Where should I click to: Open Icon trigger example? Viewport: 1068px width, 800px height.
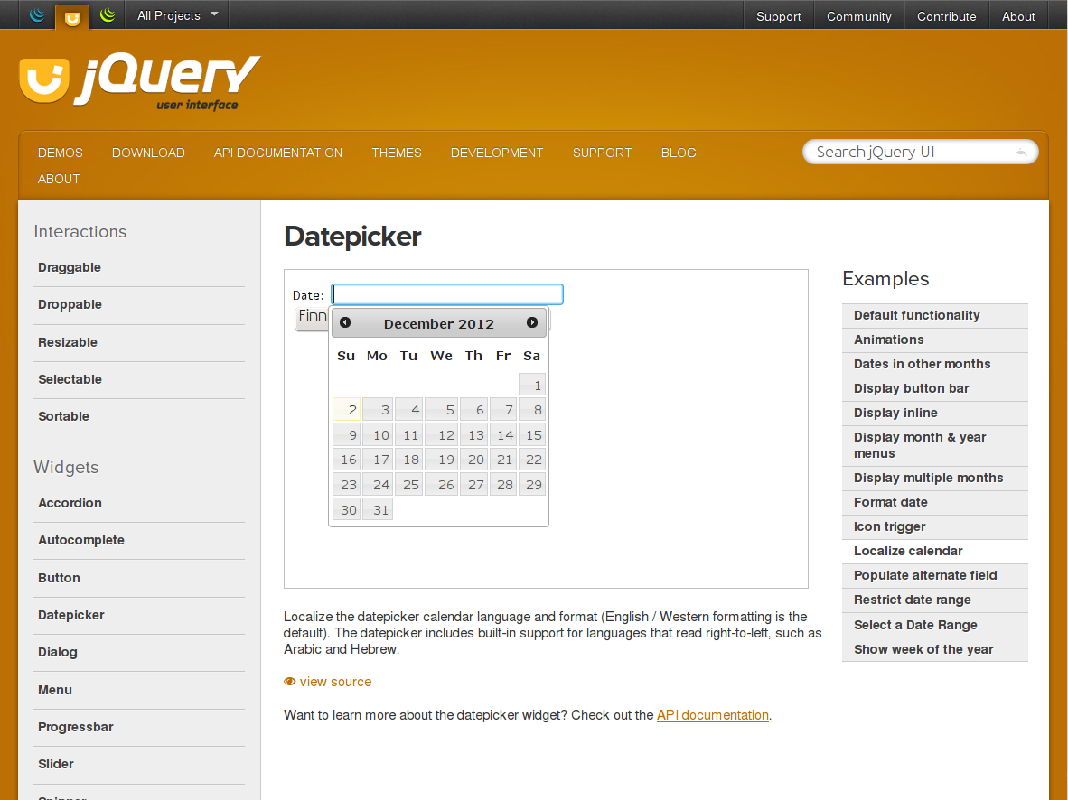(x=934, y=527)
